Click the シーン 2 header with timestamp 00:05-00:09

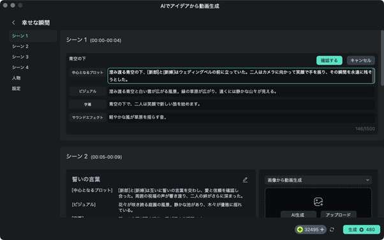(x=94, y=156)
